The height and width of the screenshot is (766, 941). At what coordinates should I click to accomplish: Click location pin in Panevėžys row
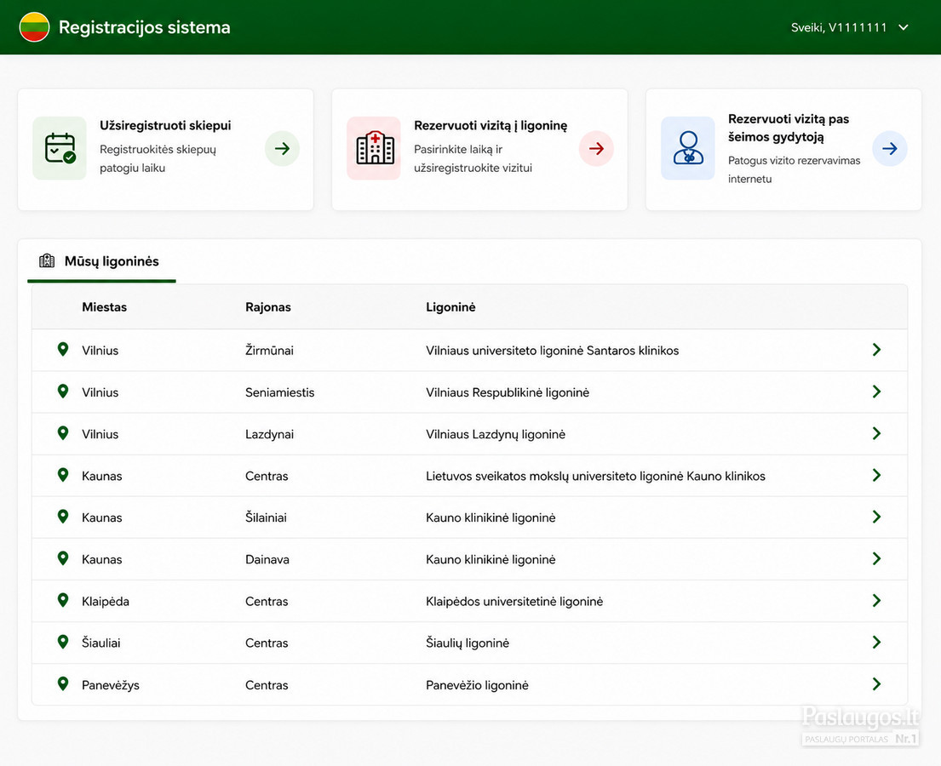tap(62, 683)
